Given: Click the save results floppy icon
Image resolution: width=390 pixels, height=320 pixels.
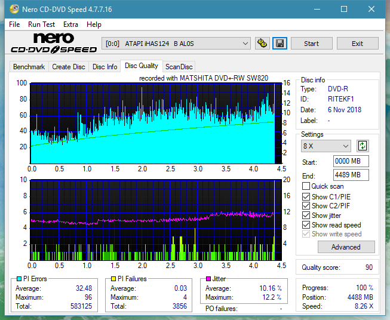Looking at the screenshot, I should 280,44.
